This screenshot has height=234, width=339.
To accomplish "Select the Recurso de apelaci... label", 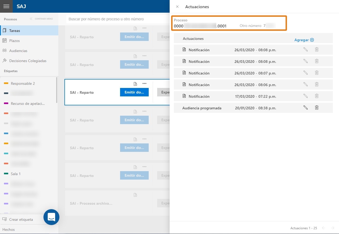I will click(28, 104).
